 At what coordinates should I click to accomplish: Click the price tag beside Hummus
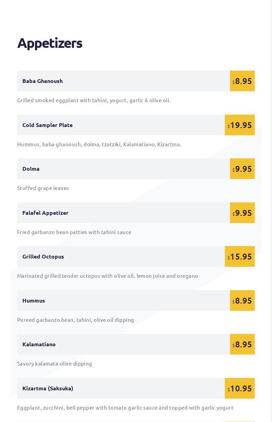point(242,300)
